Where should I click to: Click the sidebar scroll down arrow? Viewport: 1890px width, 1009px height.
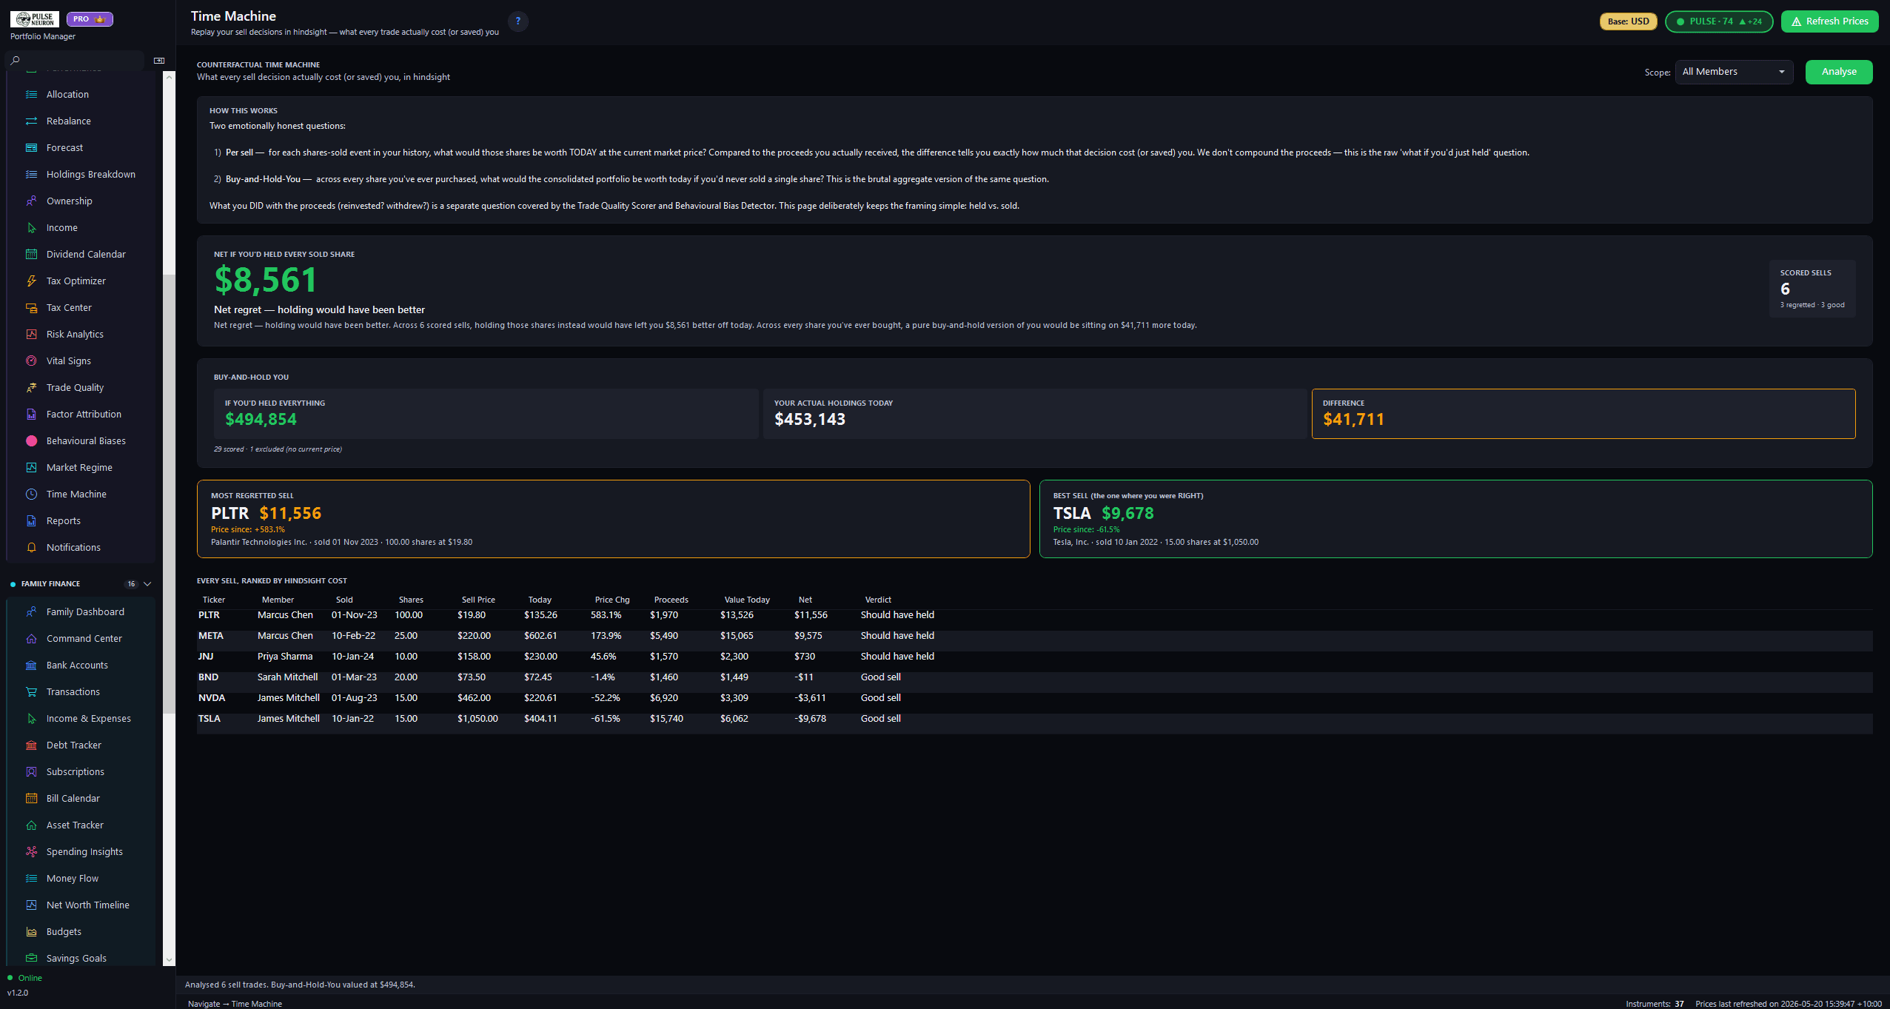pyautogui.click(x=169, y=959)
